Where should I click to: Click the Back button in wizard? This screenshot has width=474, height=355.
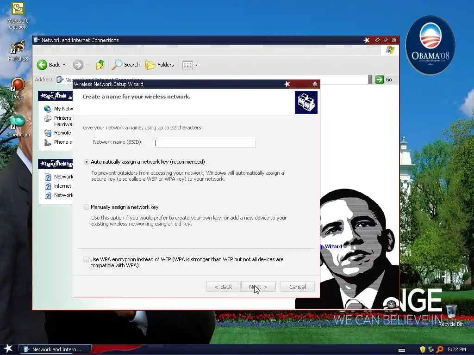[224, 287]
